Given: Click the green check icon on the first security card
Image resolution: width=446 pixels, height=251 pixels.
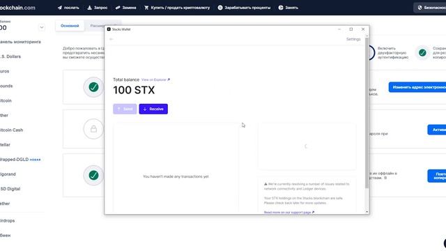Looking at the screenshot, I should pyautogui.click(x=93, y=86).
